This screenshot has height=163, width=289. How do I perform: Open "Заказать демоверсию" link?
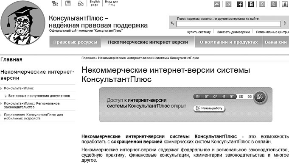[x=233, y=32]
